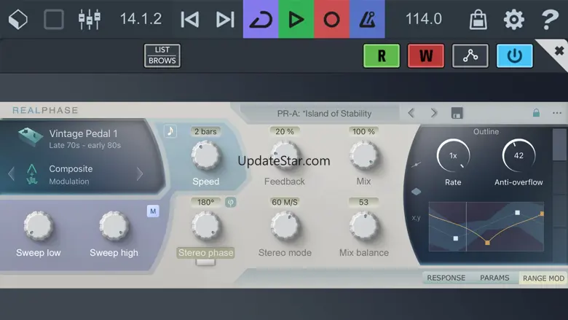Switch to RANGE MOD tab
568x320 pixels.
[x=543, y=278]
